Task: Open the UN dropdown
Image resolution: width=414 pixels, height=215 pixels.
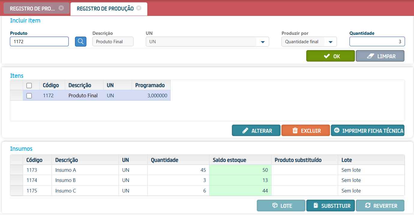Action: click(x=207, y=41)
